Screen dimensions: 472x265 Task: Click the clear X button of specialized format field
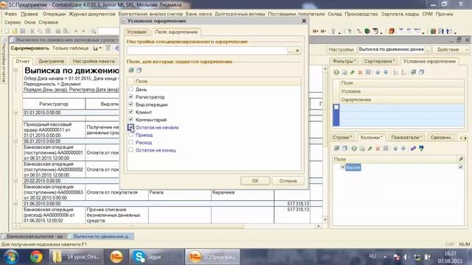click(297, 51)
